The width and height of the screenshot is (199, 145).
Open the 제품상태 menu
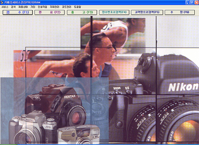(x=23, y=7)
